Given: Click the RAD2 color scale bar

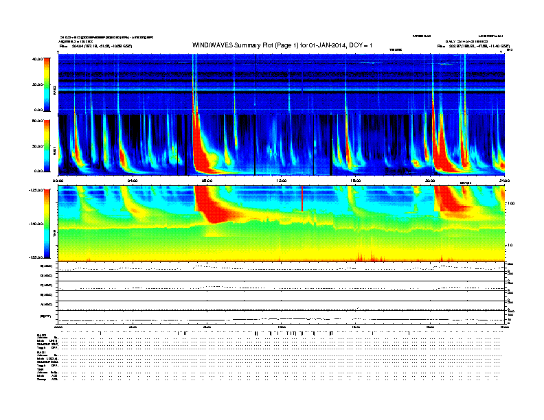Looking at the screenshot, I should 47,84.
